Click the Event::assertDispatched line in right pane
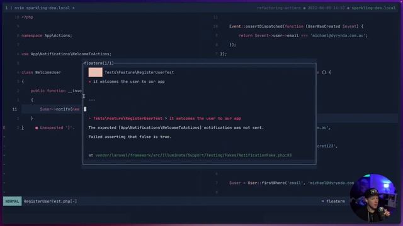The image size is (403, 226). [297, 26]
